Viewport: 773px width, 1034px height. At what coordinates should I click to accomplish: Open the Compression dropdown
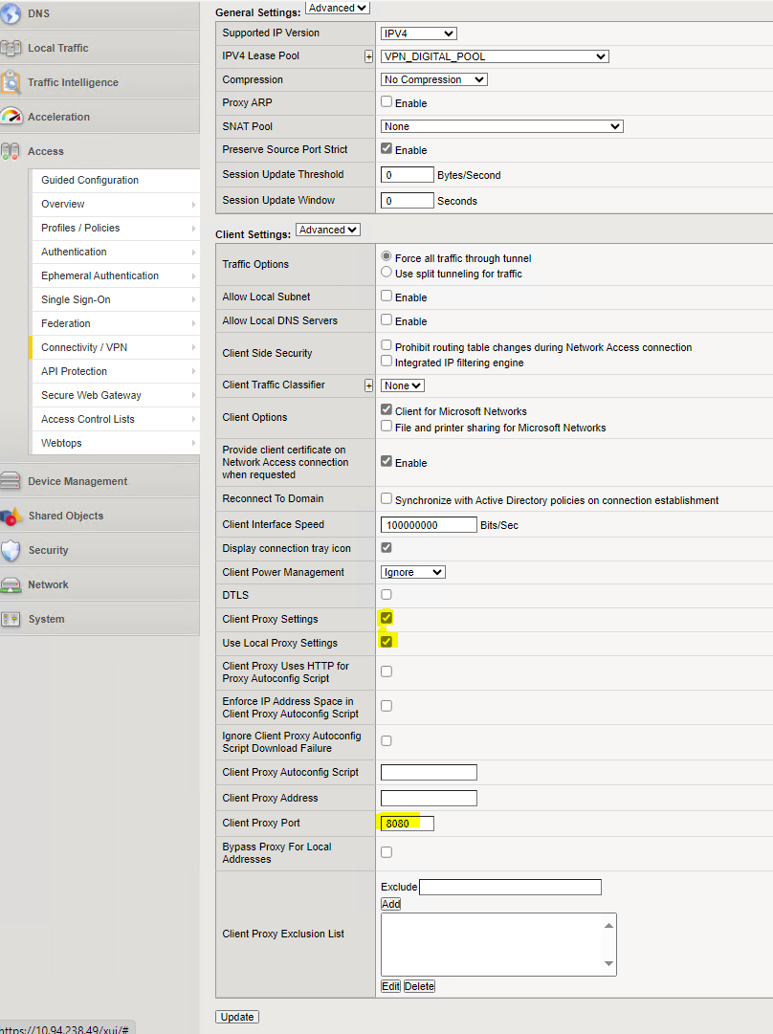[x=434, y=79]
